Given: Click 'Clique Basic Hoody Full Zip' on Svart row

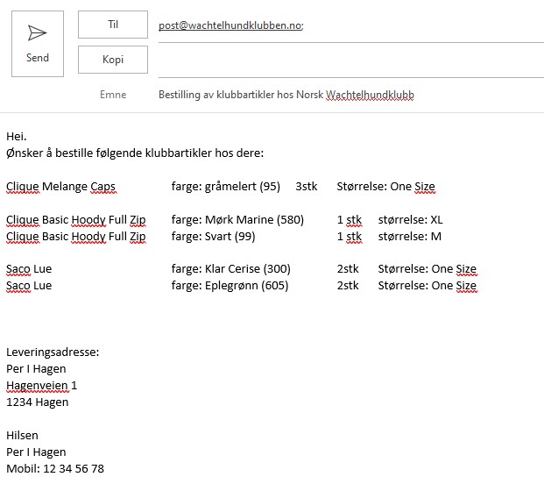Looking at the screenshot, I should (x=76, y=237).
